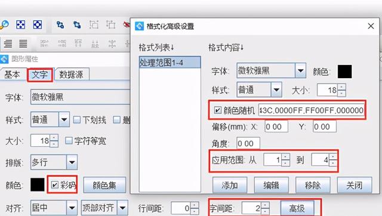Click the 高级 button
This screenshot has width=382, height=216.
pos(297,208)
